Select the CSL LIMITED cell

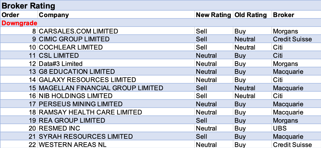pos(59,55)
